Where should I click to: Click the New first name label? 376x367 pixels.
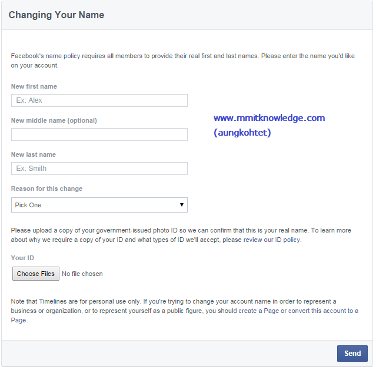point(34,86)
